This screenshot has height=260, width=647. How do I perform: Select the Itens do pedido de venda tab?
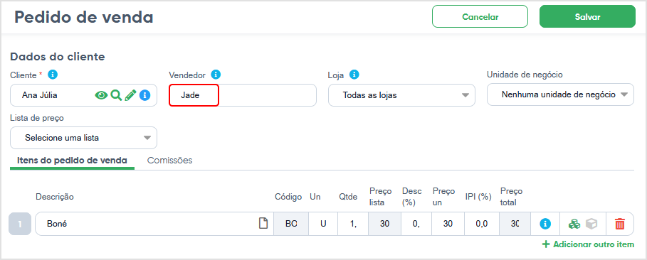tap(72, 161)
